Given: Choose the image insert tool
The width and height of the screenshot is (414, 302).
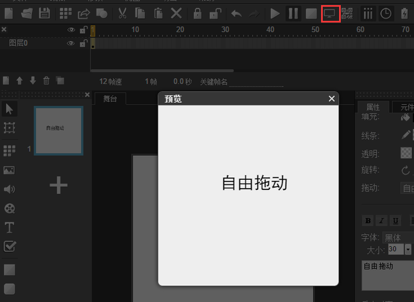Looking at the screenshot, I should click(x=9, y=170).
